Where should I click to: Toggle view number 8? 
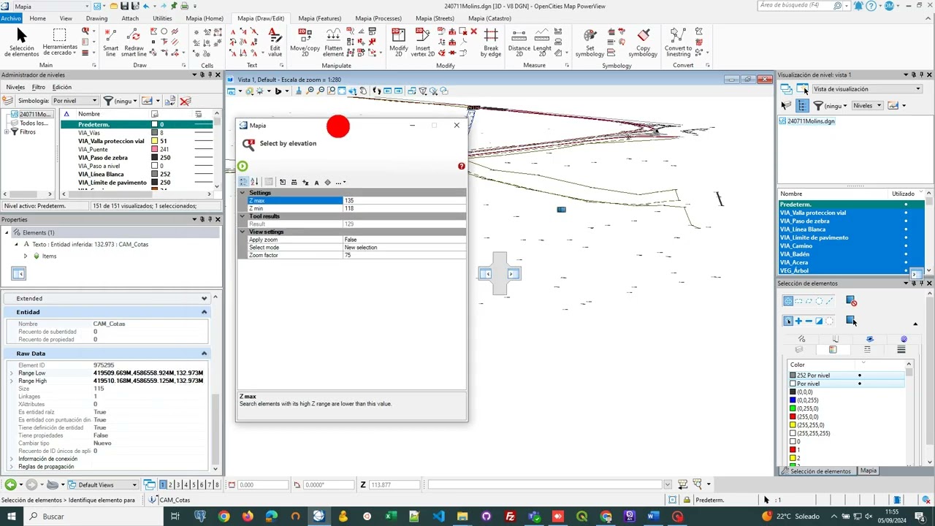(218, 485)
